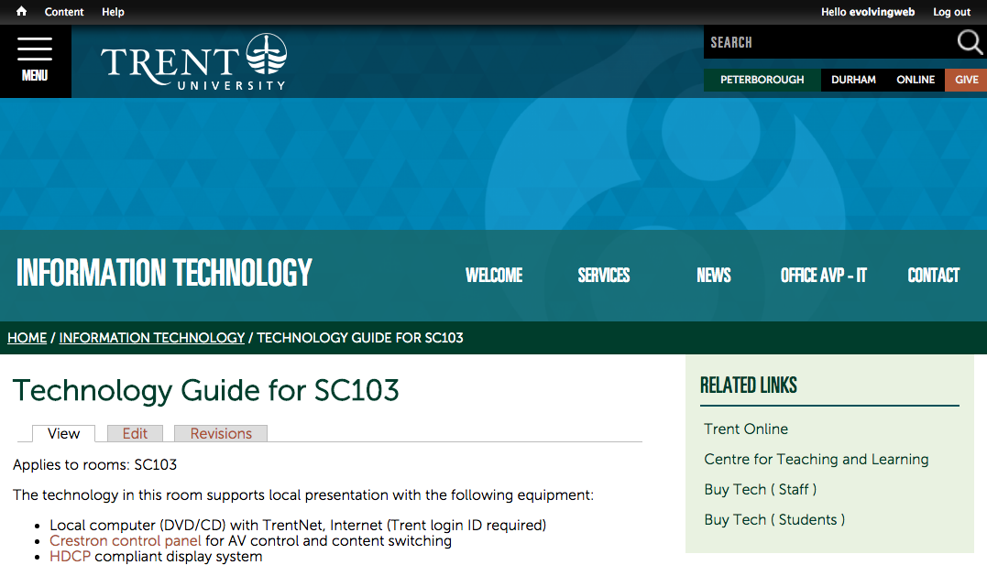Click the Buy Tech ( Students ) link

point(774,519)
